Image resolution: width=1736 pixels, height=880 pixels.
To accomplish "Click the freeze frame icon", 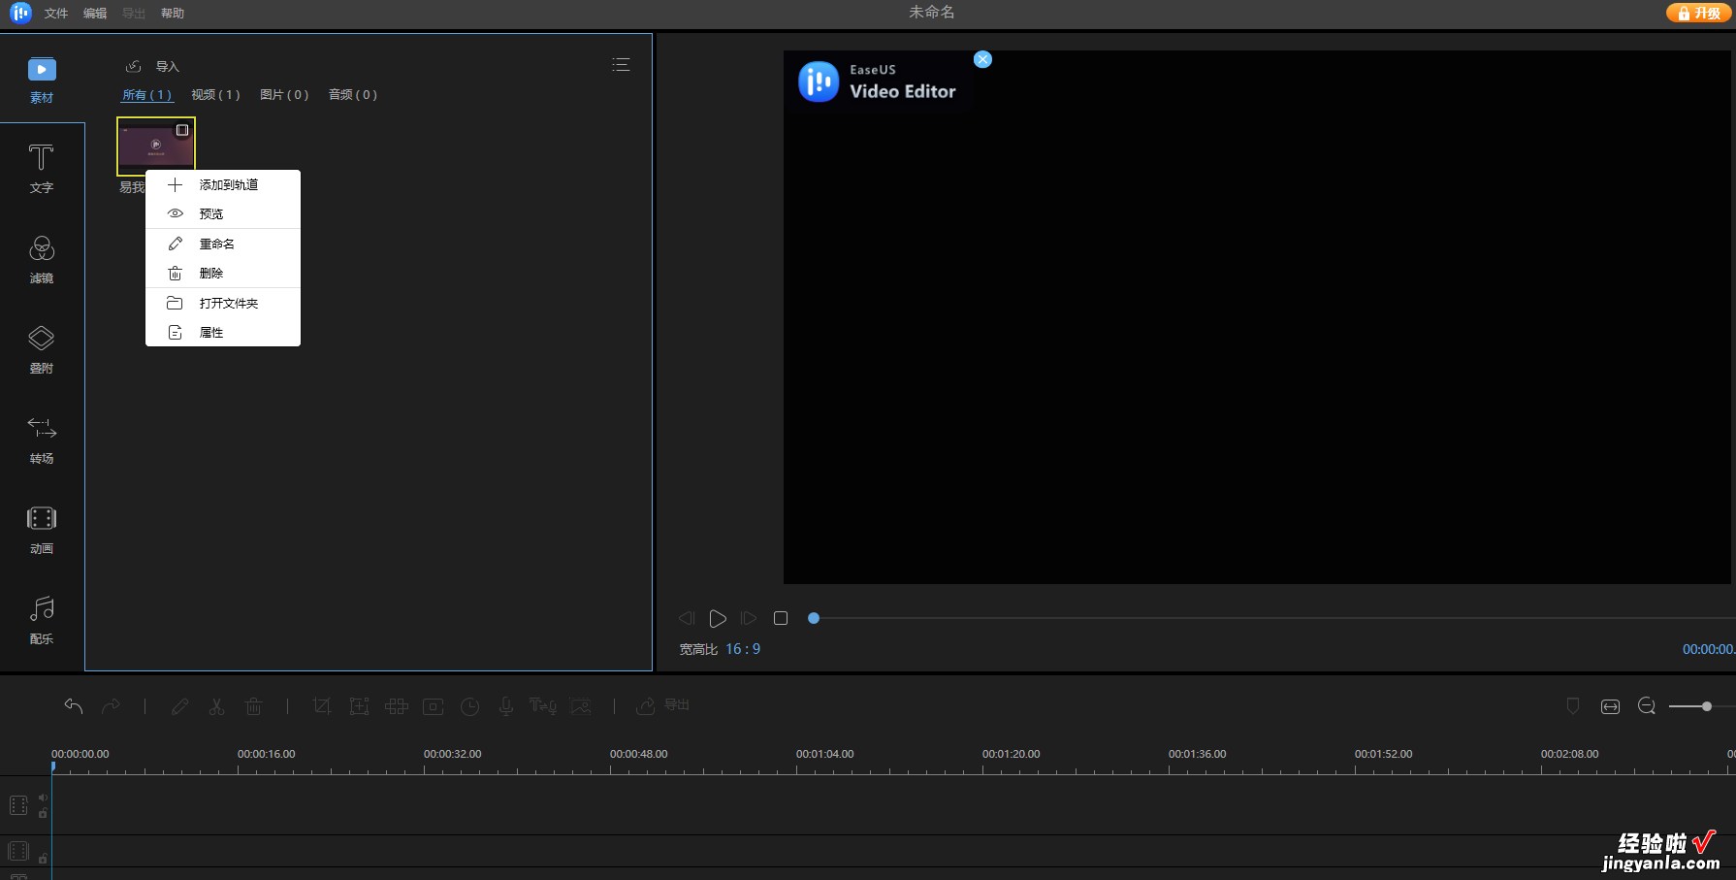I will [433, 706].
